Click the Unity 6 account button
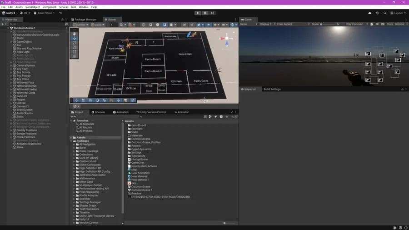The image size is (409, 230). pos(9,13)
